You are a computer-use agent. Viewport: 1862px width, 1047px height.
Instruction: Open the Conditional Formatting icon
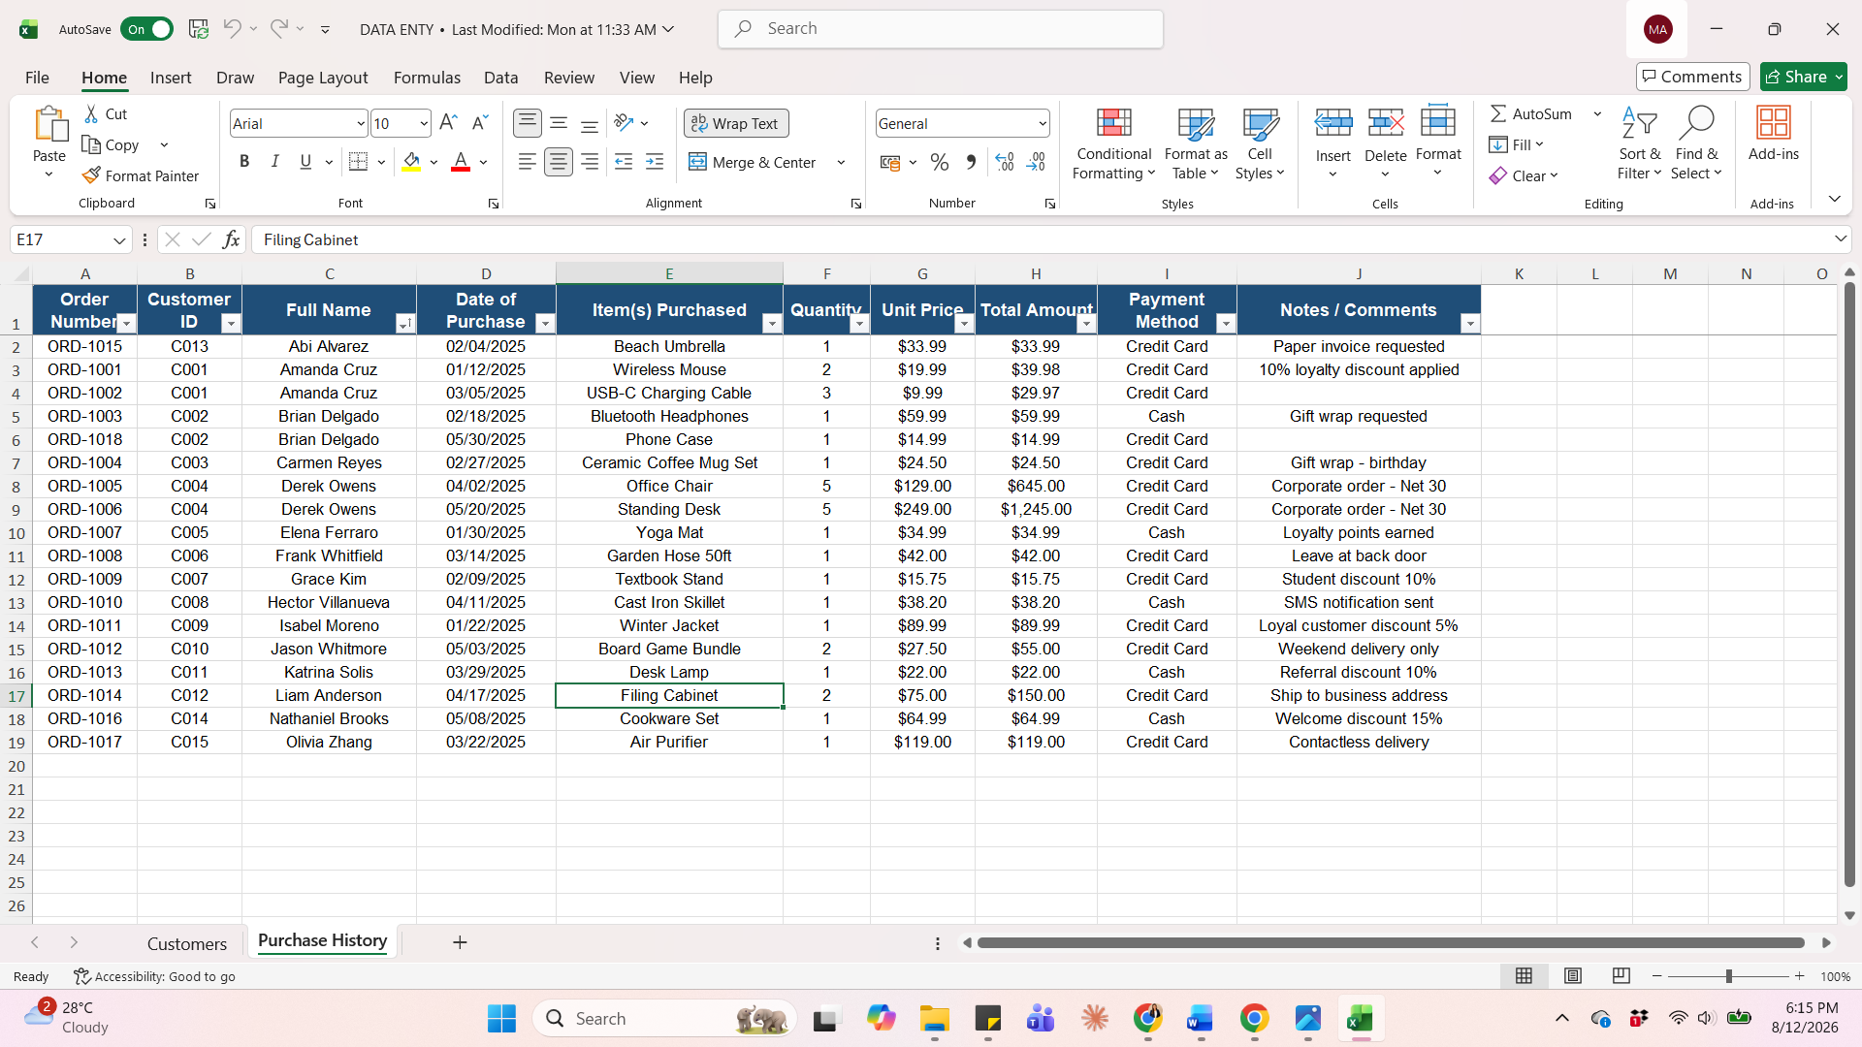click(x=1114, y=123)
